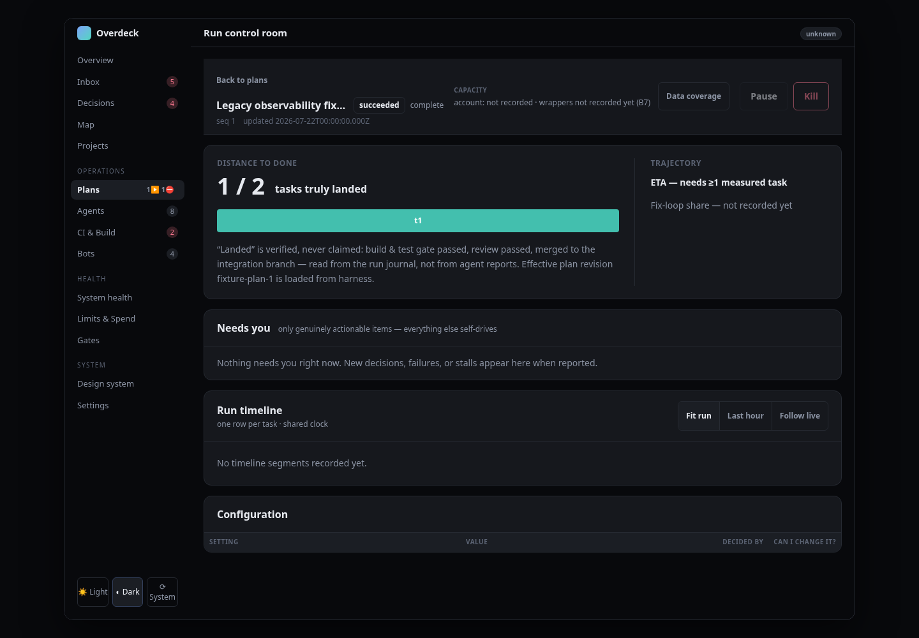The height and width of the screenshot is (638, 919).
Task: Click the No timeline segments recorded yet text
Action: (292, 463)
